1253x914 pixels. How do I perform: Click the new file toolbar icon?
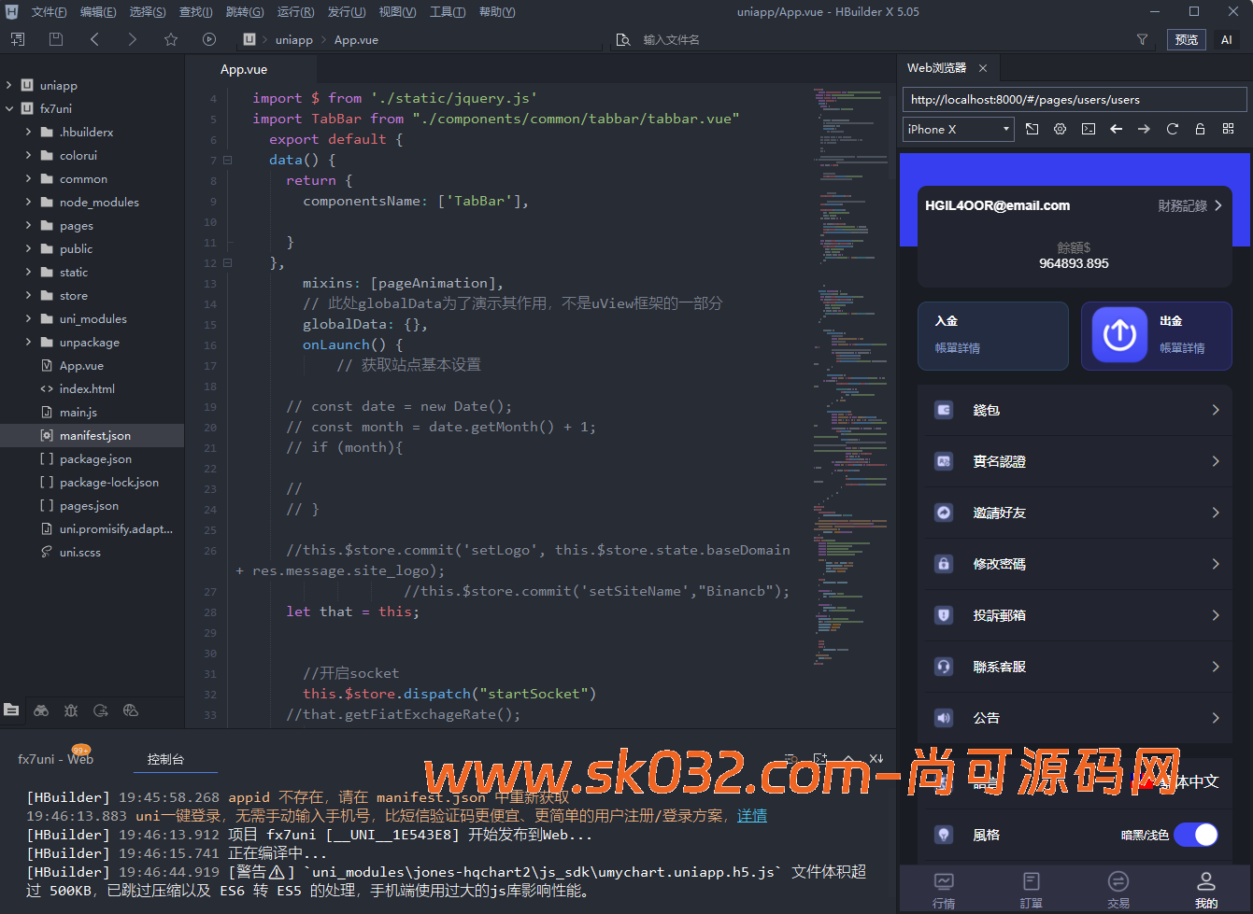click(18, 39)
